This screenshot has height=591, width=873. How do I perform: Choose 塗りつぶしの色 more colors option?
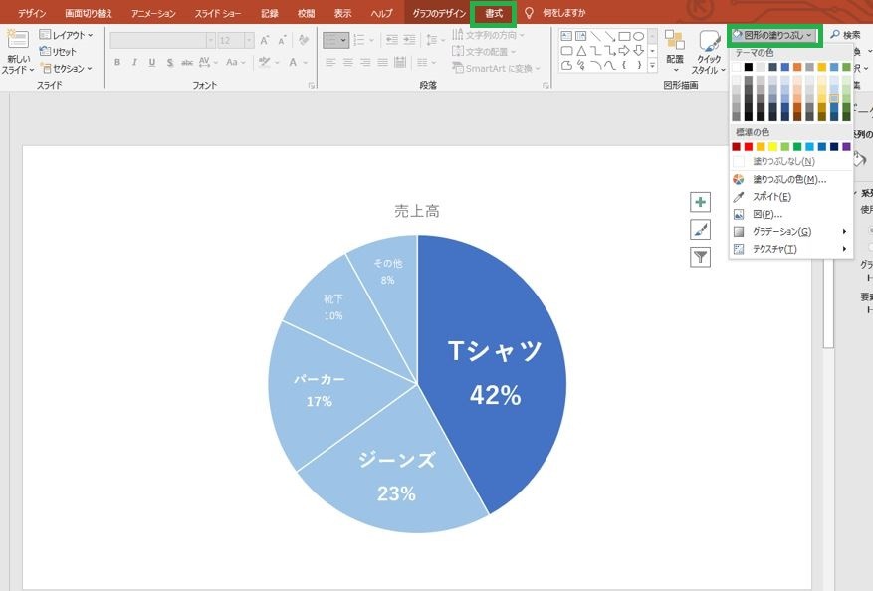789,179
